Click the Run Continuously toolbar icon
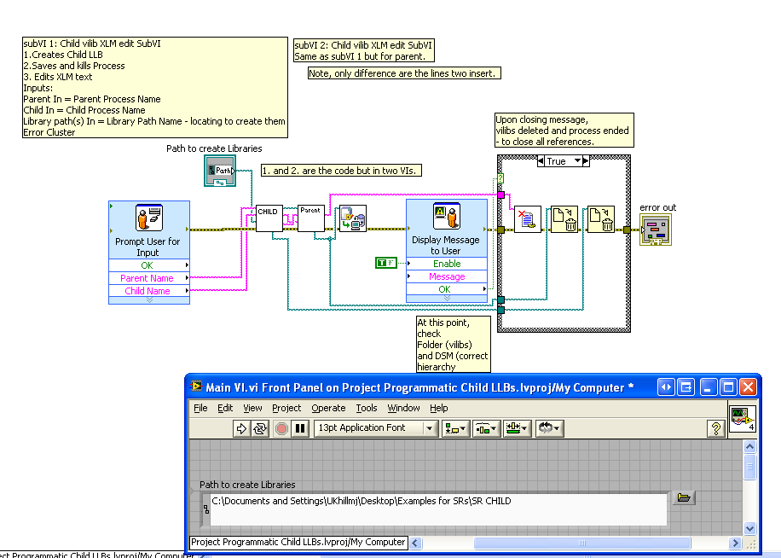 pyautogui.click(x=260, y=428)
